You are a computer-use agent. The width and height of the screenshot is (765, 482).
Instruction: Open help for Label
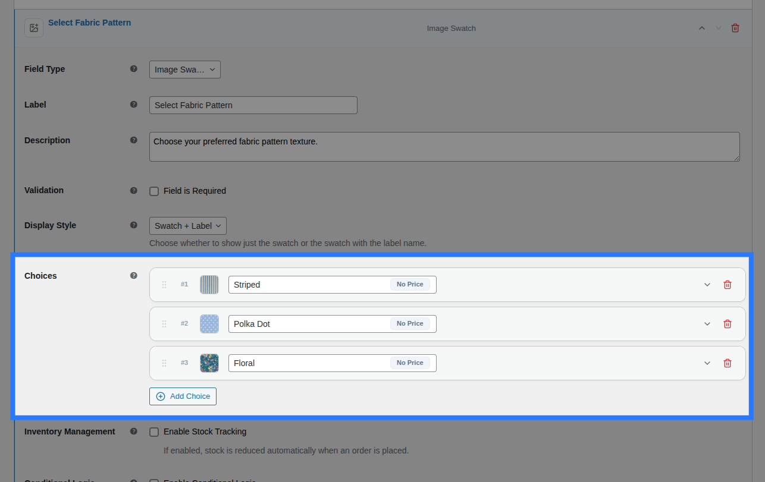pyautogui.click(x=134, y=105)
